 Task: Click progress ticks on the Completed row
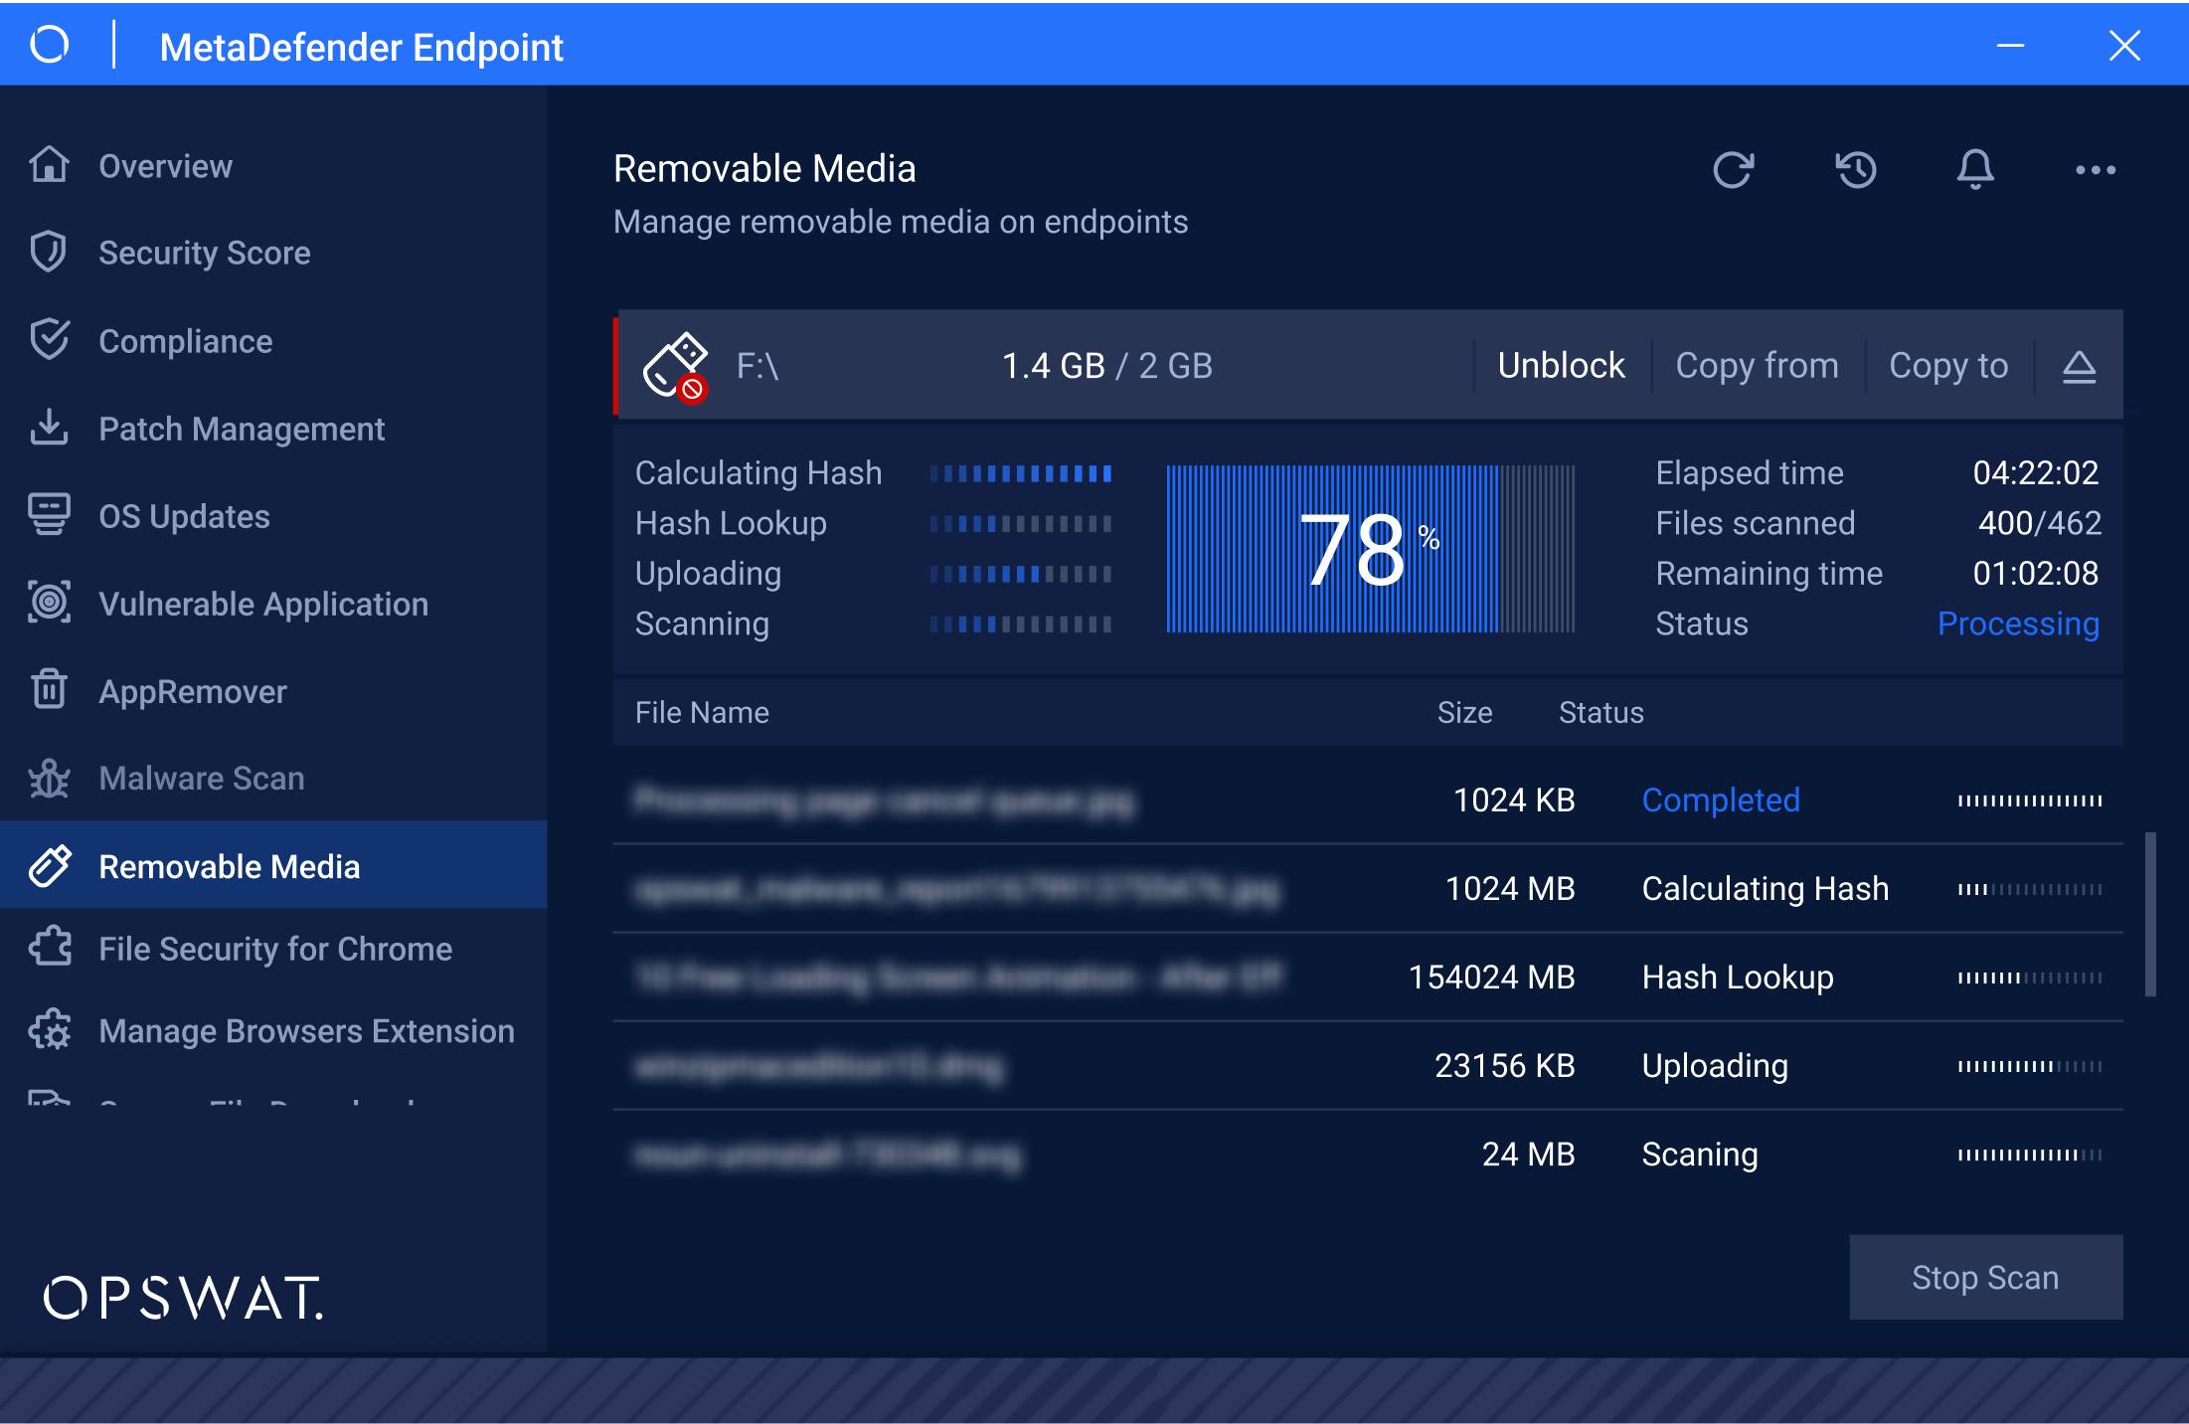(2030, 801)
